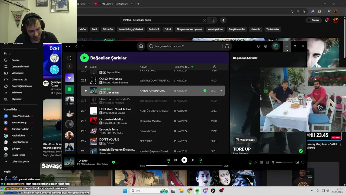Open YouTube notifications bell
Screen dimensions: 346x195
(x=327, y=20)
